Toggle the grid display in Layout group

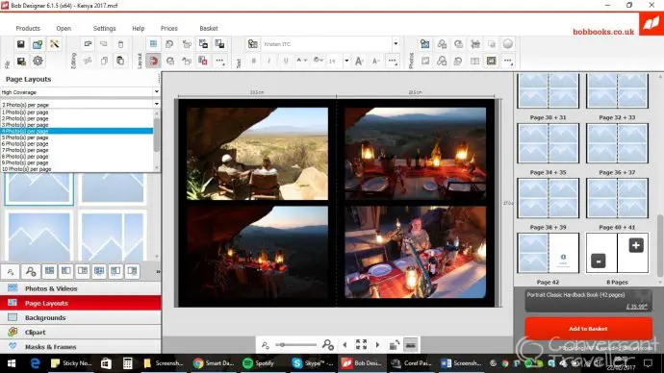[x=153, y=44]
